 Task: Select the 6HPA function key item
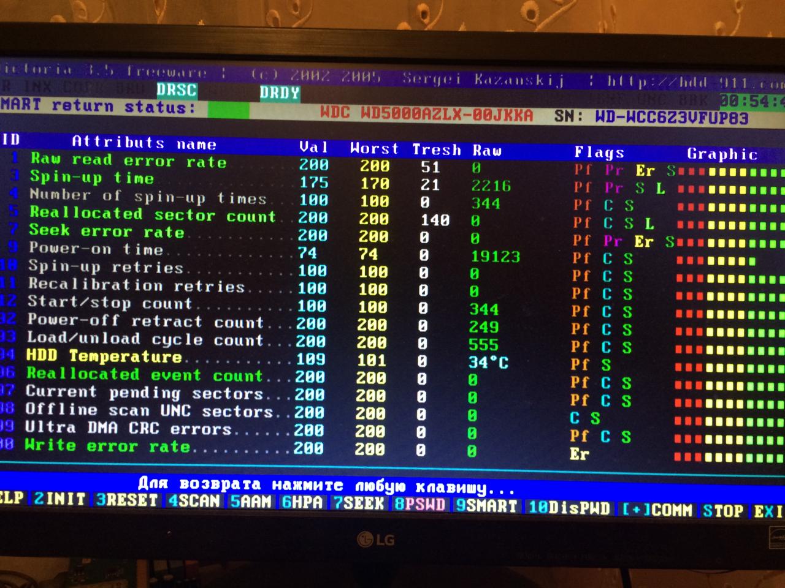click(x=303, y=502)
